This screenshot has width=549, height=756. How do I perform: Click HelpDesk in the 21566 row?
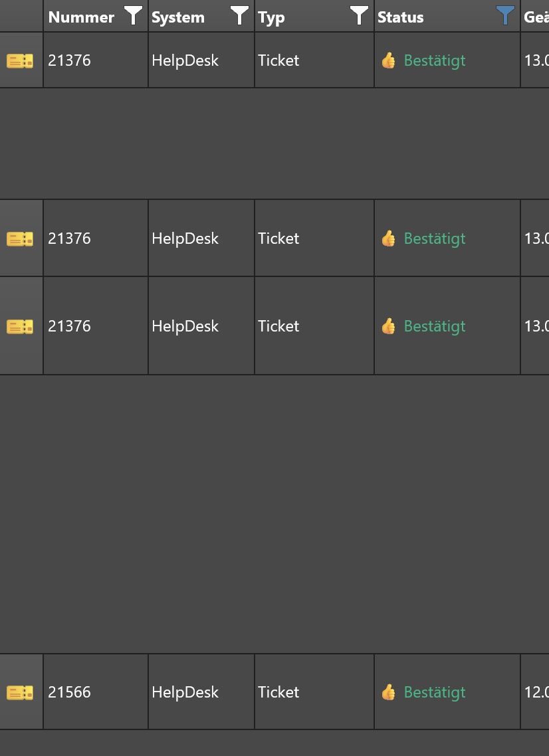point(185,692)
